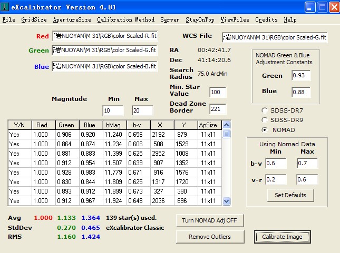Screen dimensions: 340x253
Task: Click the Avg Blue value 1.364
Action: pos(91,218)
